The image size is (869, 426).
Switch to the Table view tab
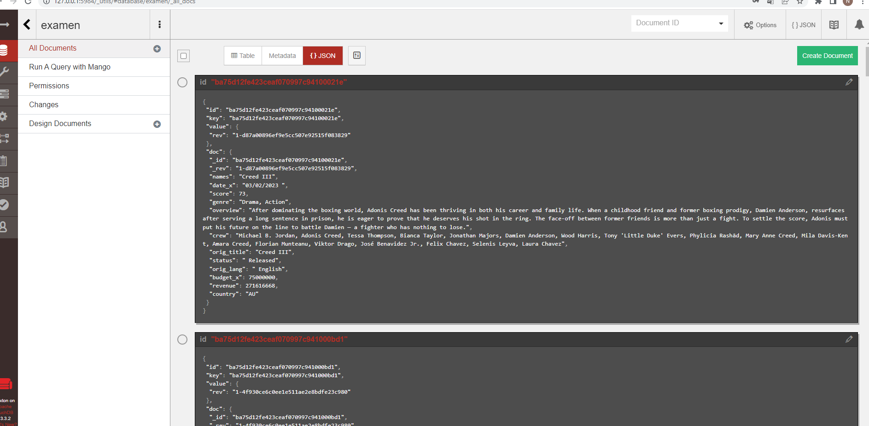243,55
